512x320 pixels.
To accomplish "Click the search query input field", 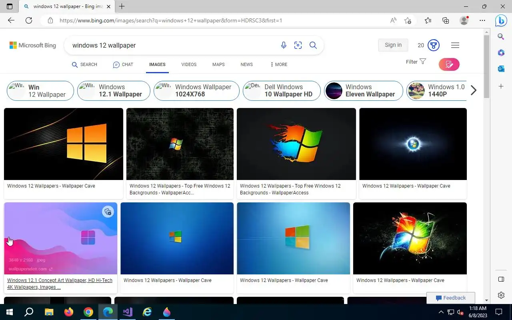I will click(172, 45).
